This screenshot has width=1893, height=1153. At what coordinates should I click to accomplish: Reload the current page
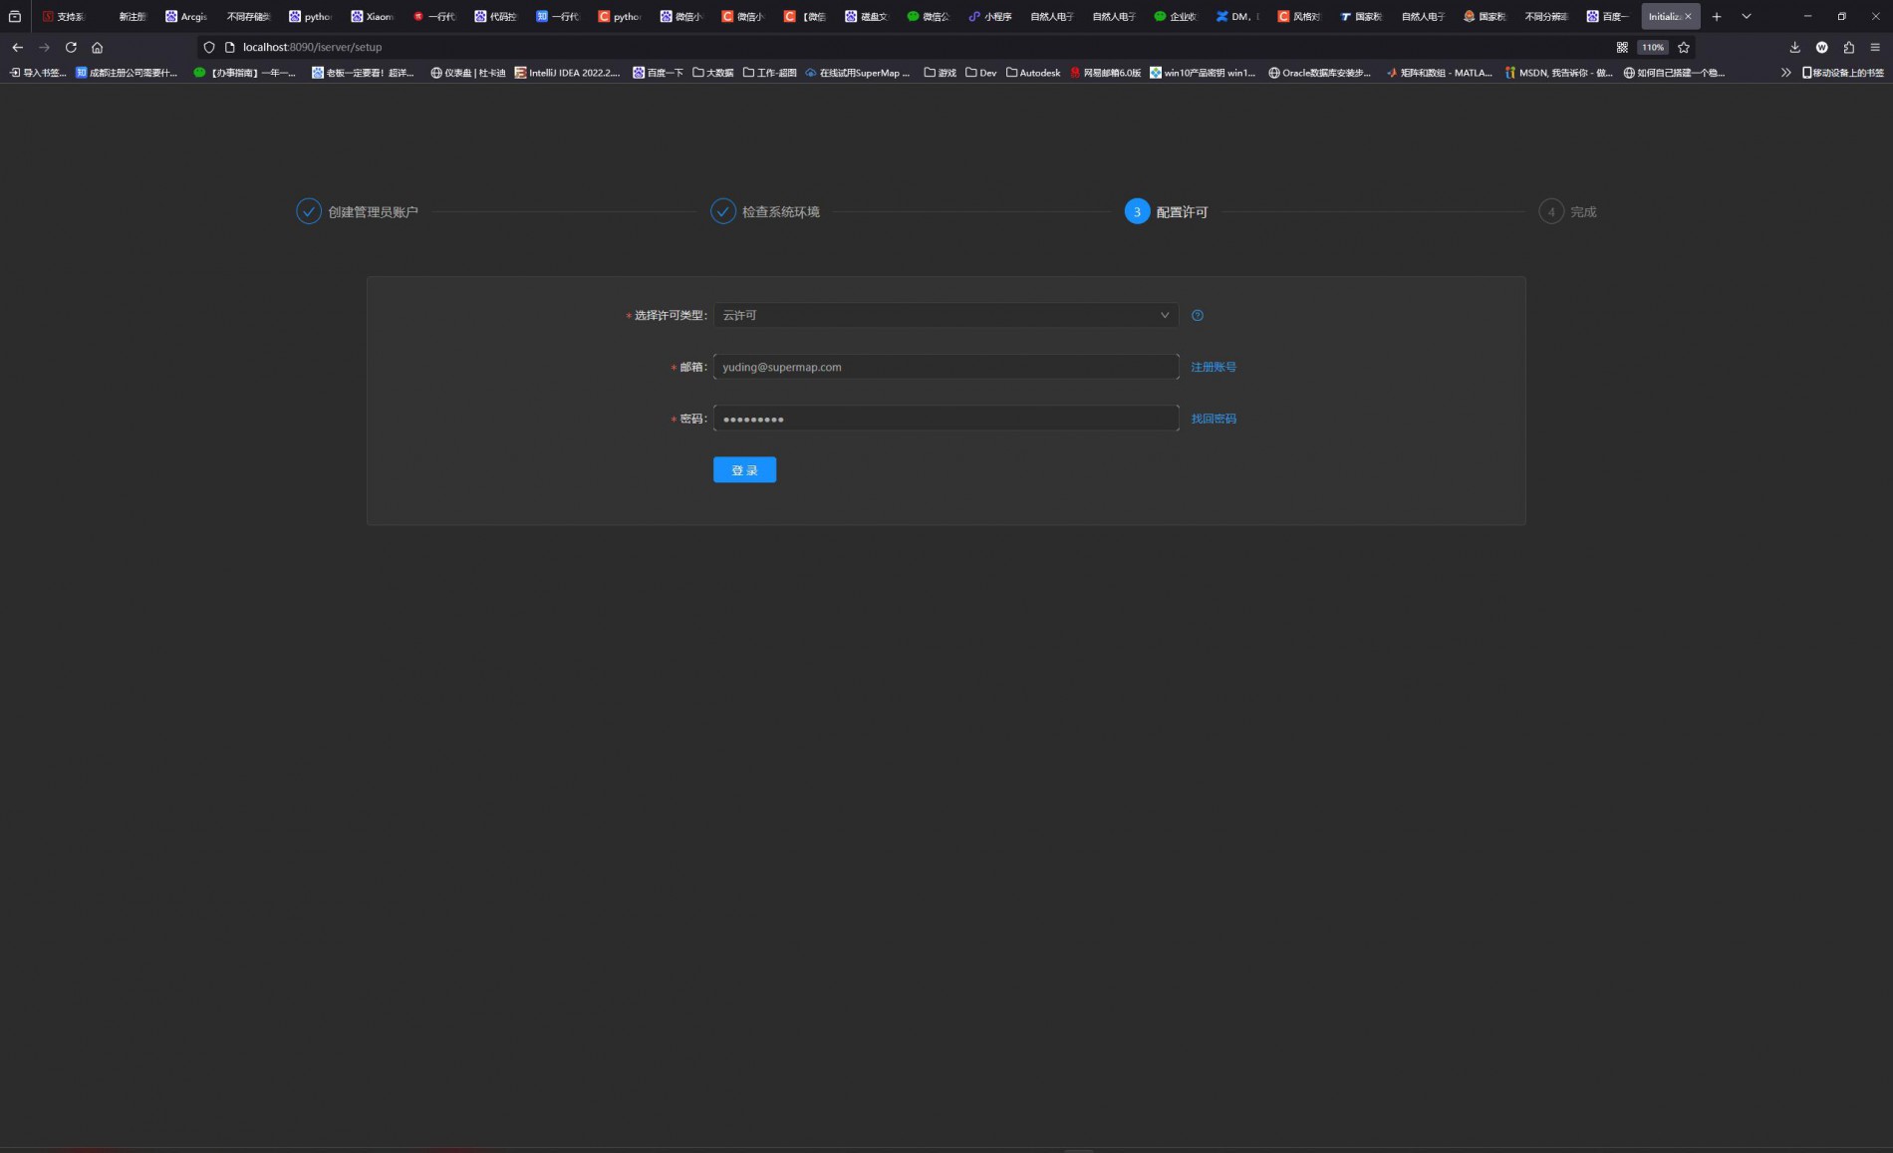[71, 47]
